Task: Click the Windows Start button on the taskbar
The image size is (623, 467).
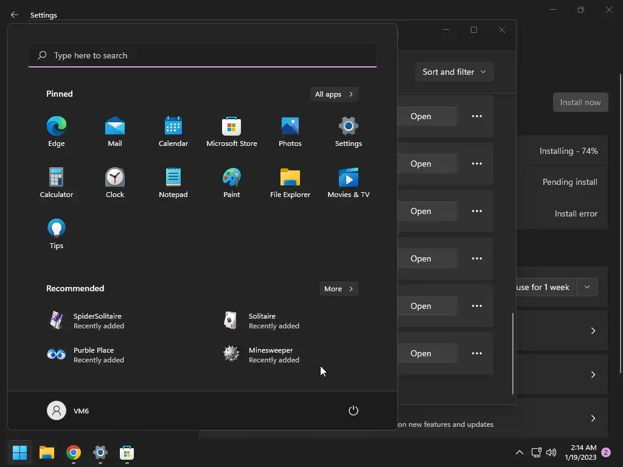Action: pyautogui.click(x=19, y=452)
